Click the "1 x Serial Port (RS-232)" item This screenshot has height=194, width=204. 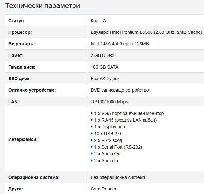pos(118,147)
